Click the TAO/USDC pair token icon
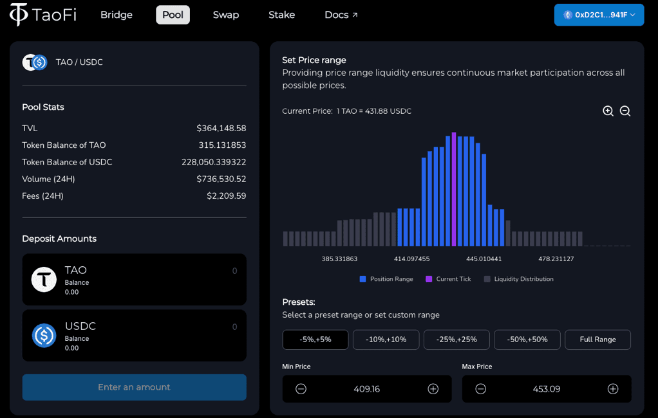Image resolution: width=658 pixels, height=418 pixels. [34, 62]
